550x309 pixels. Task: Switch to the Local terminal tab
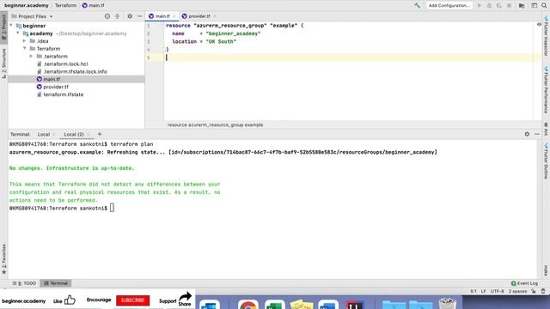coord(44,134)
